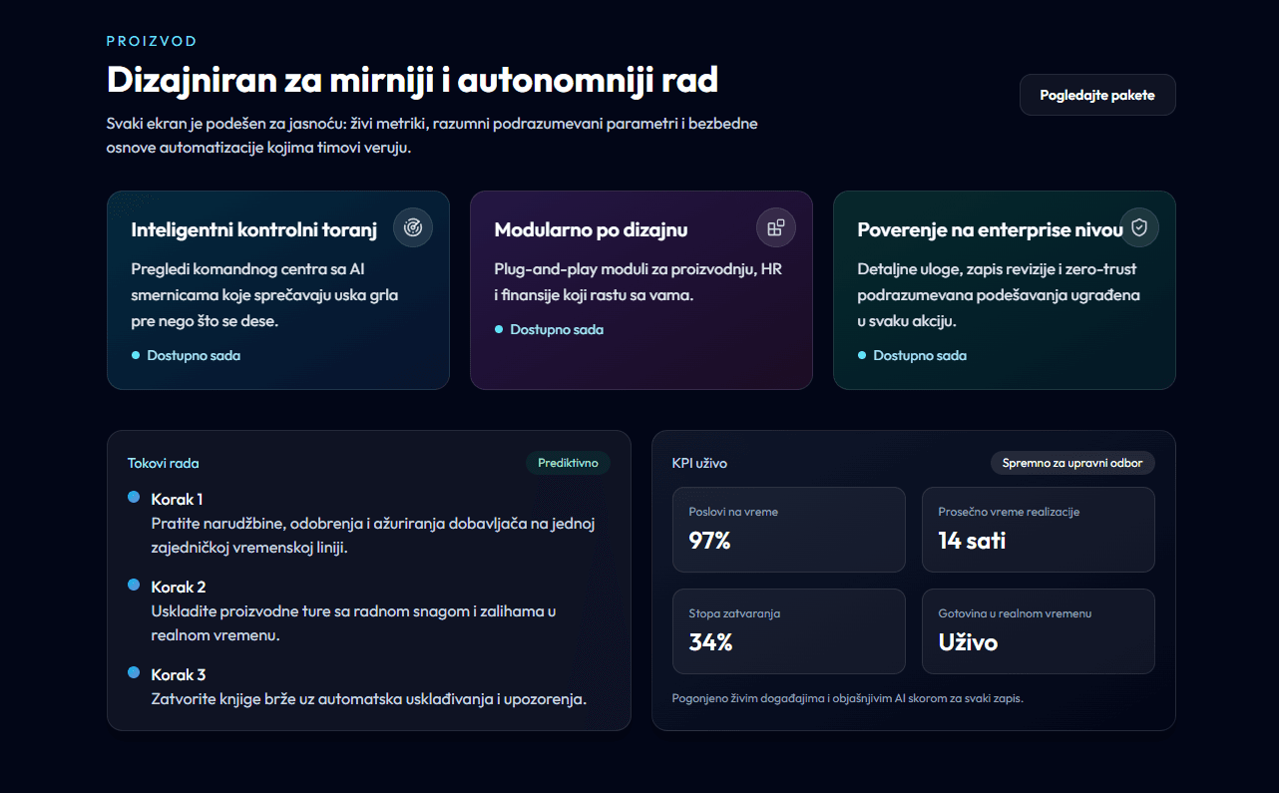This screenshot has width=1279, height=793.
Task: Expand the Korak 1 workflow step
Action: [178, 498]
